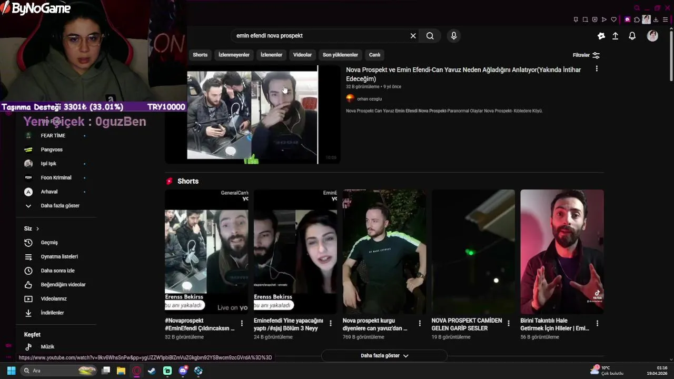Open more options for the top video result
674x379 pixels.
tap(597, 69)
